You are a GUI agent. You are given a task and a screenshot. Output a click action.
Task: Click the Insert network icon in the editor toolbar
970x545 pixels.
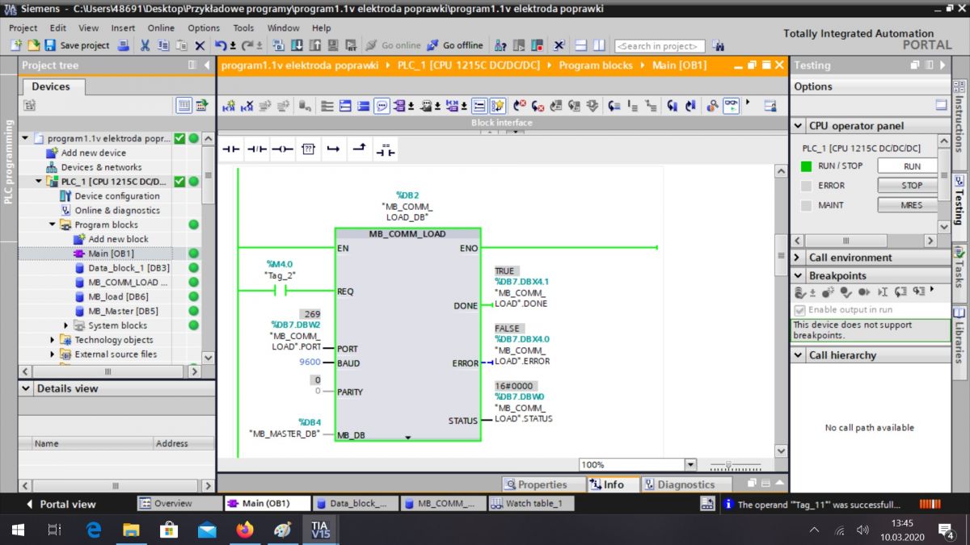pos(229,106)
